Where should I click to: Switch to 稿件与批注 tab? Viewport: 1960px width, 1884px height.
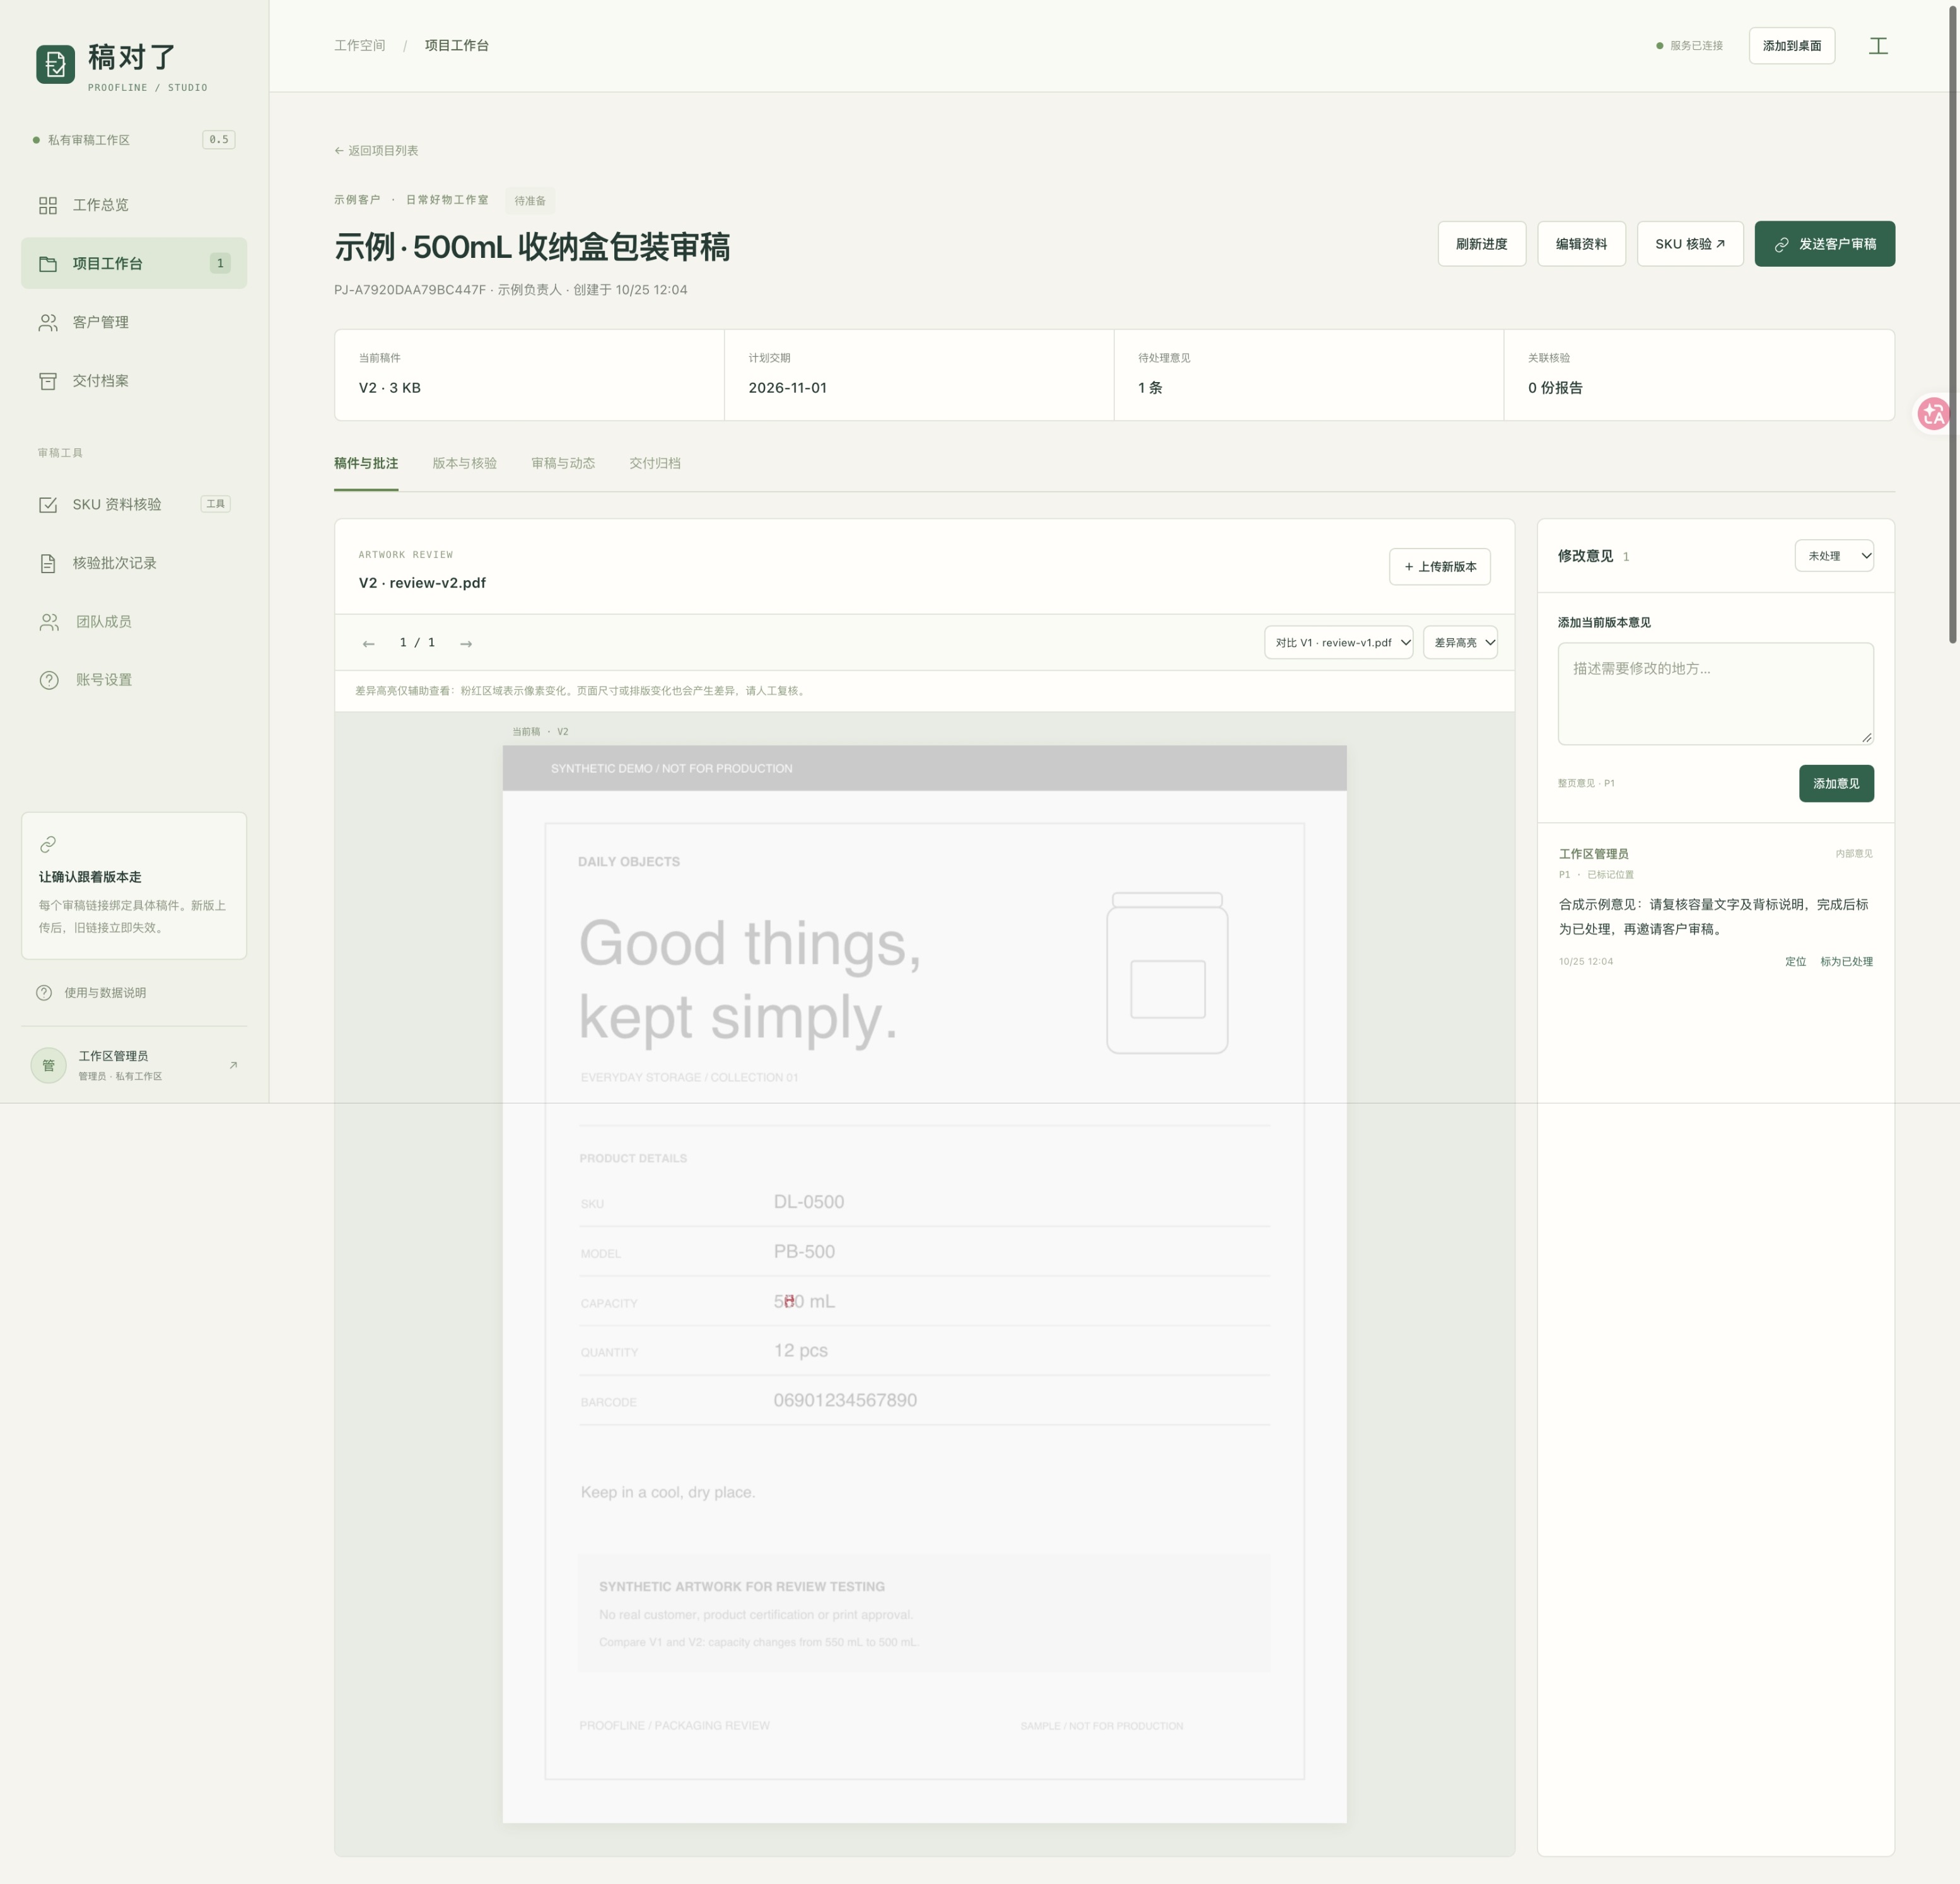click(x=366, y=463)
